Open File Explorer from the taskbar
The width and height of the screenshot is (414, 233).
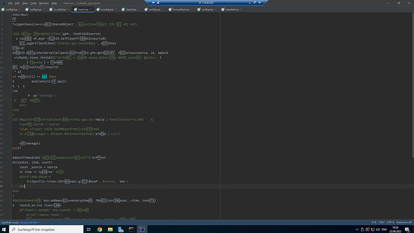coord(110,229)
